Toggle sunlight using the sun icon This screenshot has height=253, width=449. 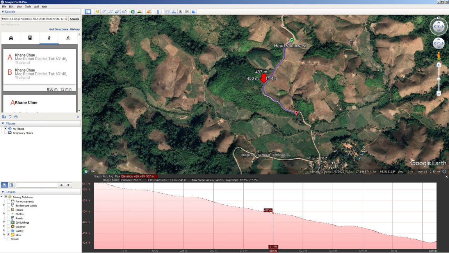click(140, 11)
